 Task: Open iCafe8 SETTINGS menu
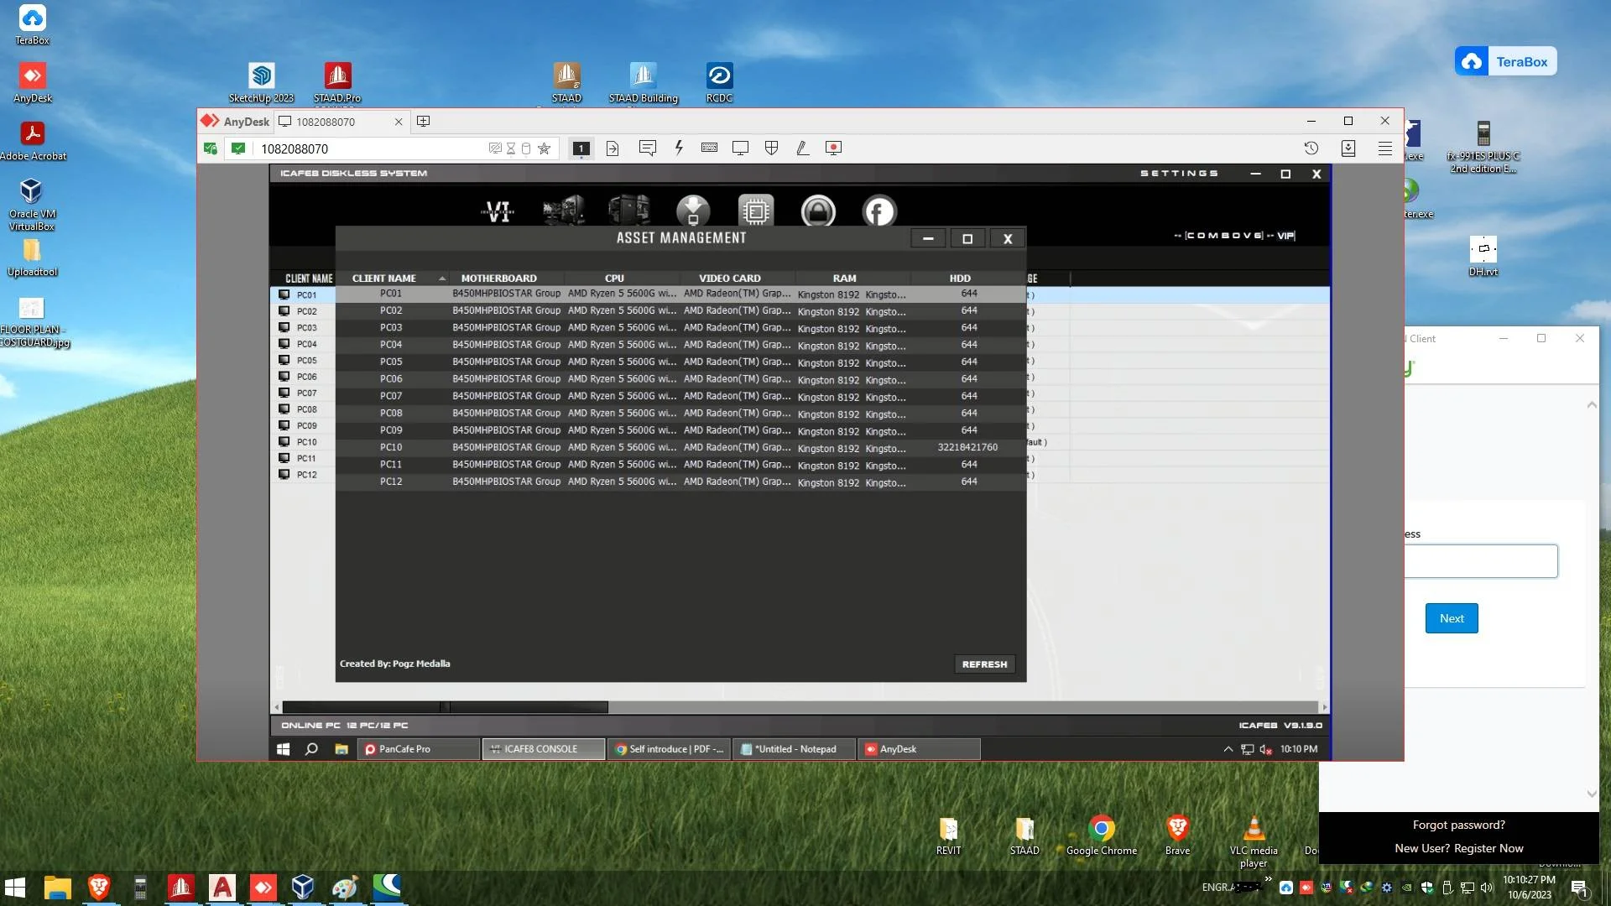1179,173
